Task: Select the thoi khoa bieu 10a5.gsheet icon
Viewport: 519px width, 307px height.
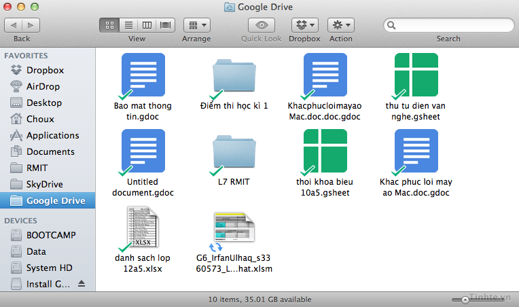Action: pyautogui.click(x=325, y=151)
